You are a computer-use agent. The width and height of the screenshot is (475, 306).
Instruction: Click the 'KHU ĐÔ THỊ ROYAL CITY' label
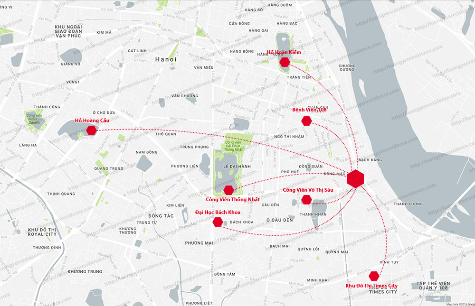tap(42, 232)
